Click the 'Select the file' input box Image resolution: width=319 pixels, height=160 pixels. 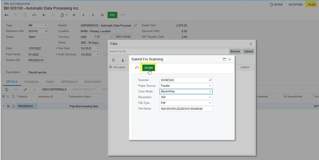[x=169, y=51]
